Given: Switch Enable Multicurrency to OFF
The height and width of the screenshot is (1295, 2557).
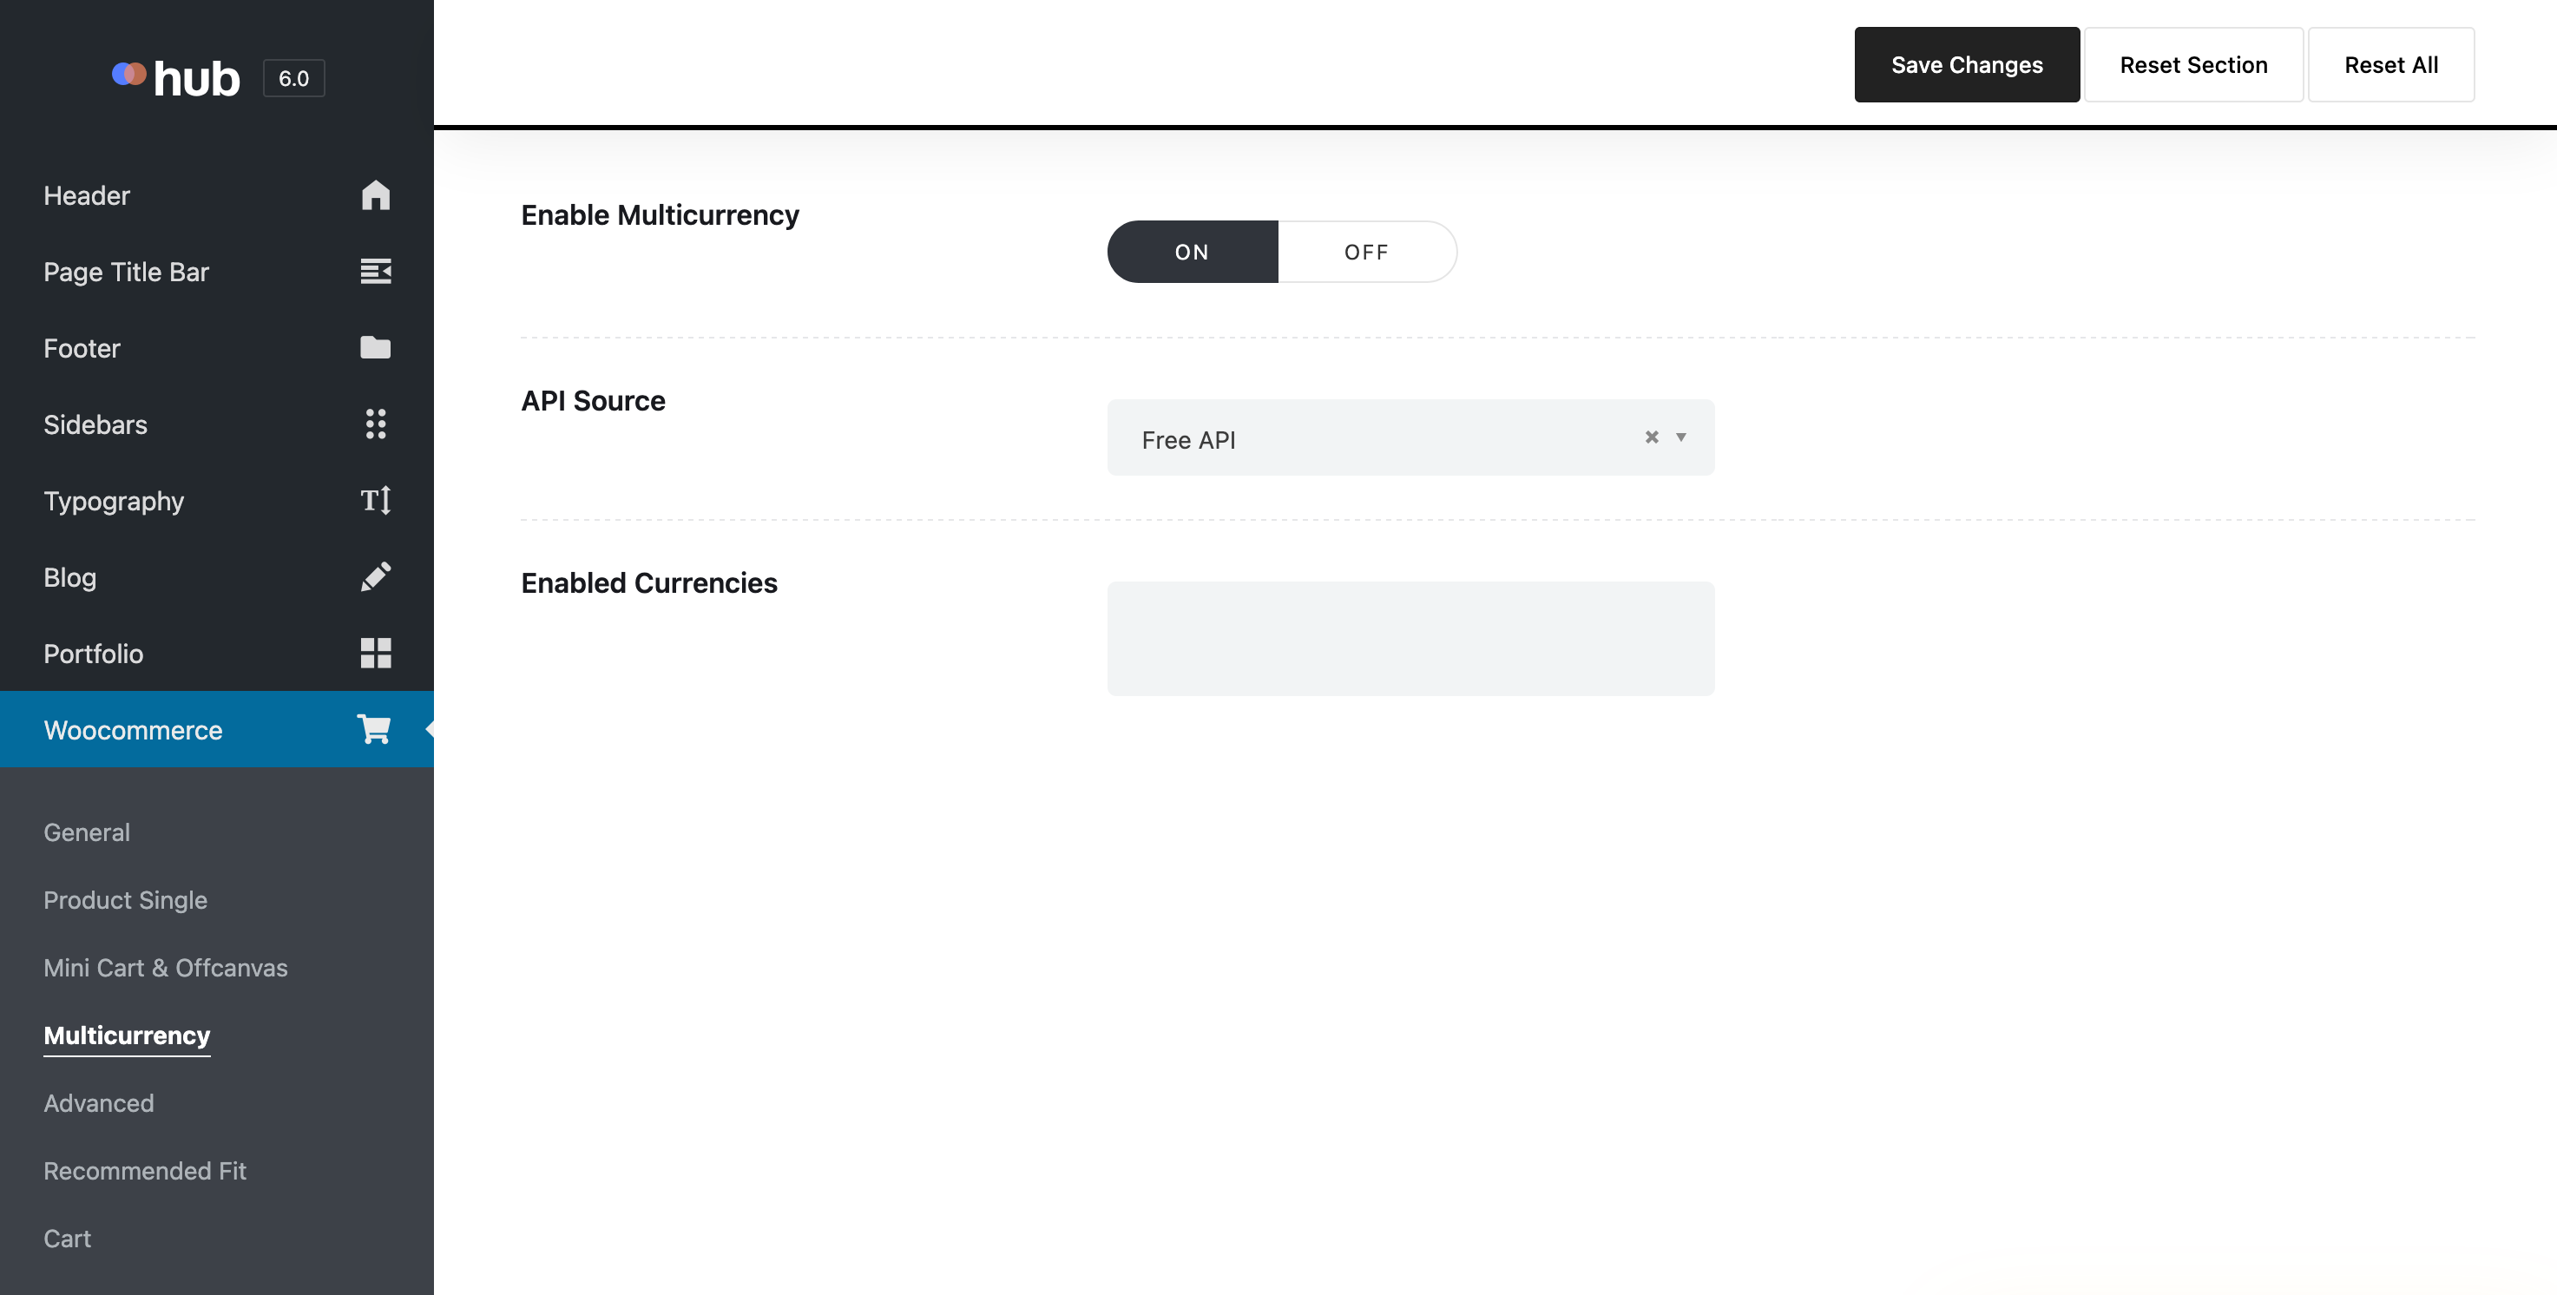Looking at the screenshot, I should point(1366,252).
